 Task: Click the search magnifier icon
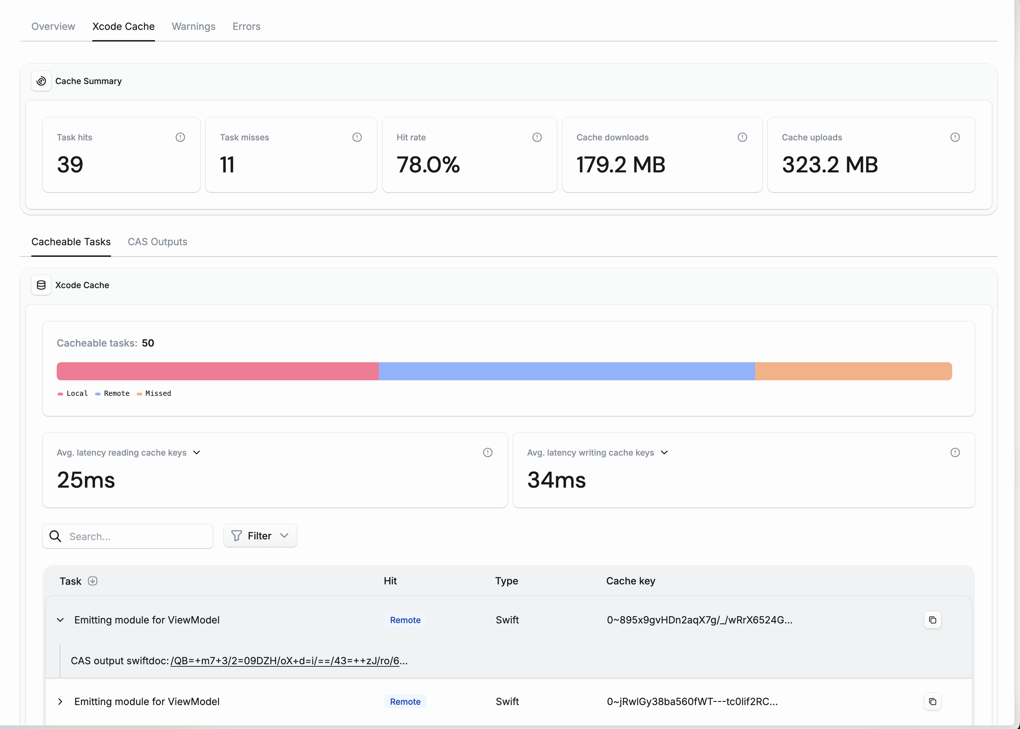coord(55,536)
